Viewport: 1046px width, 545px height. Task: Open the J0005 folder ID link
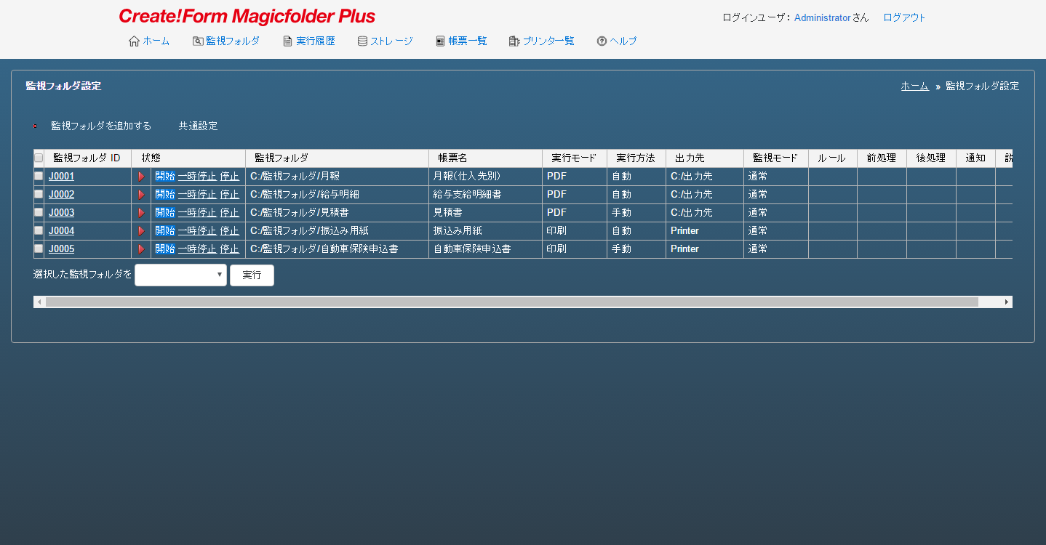[x=61, y=249]
